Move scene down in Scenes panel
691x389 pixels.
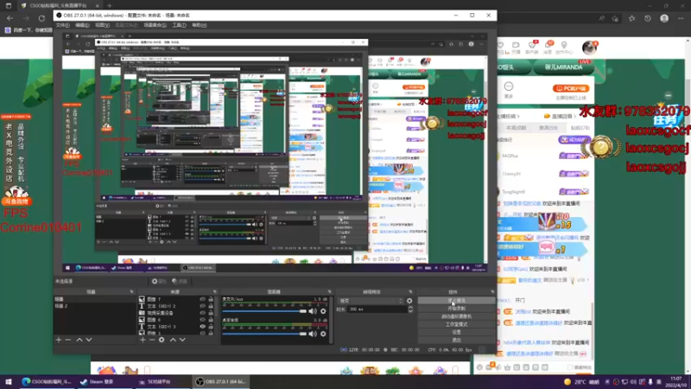(x=89, y=340)
